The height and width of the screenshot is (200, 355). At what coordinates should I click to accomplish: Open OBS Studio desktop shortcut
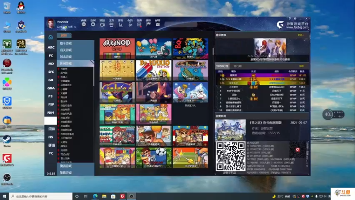click(7, 179)
